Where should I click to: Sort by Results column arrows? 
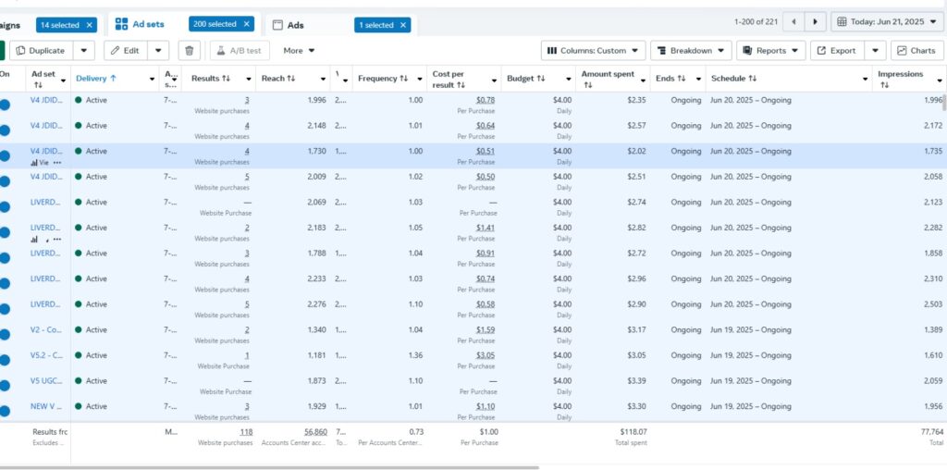click(x=227, y=79)
